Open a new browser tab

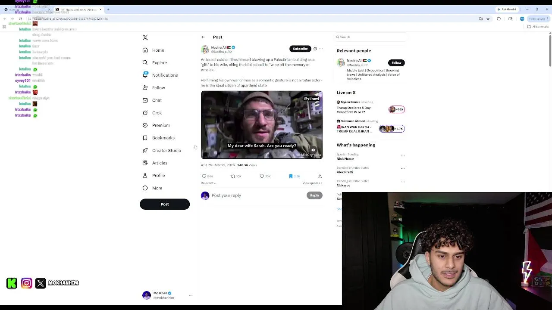click(x=108, y=9)
